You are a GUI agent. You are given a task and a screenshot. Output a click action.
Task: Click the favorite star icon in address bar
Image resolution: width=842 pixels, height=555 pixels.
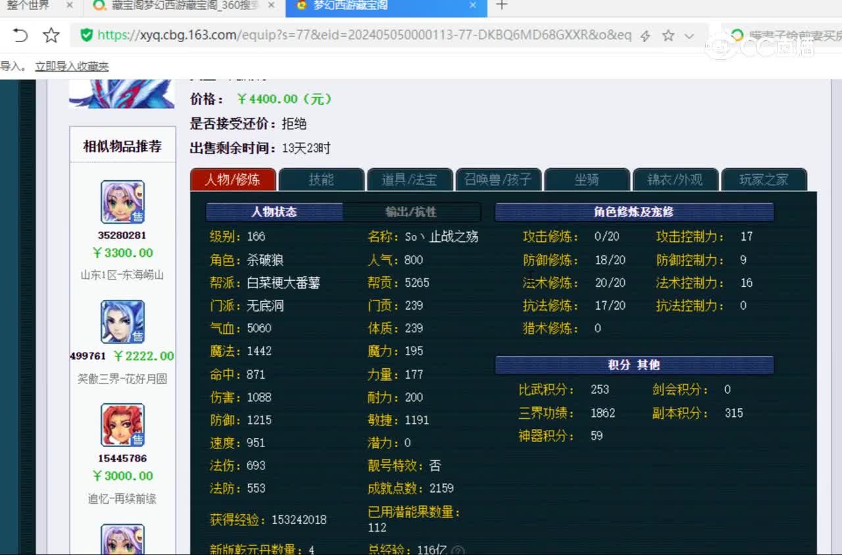pos(668,36)
